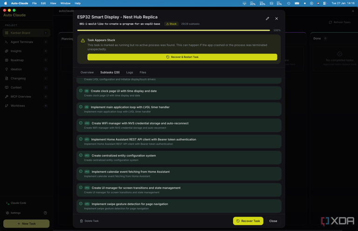Click the pencil edit icon in dialog header
The height and width of the screenshot is (231, 358).
(x=268, y=19)
